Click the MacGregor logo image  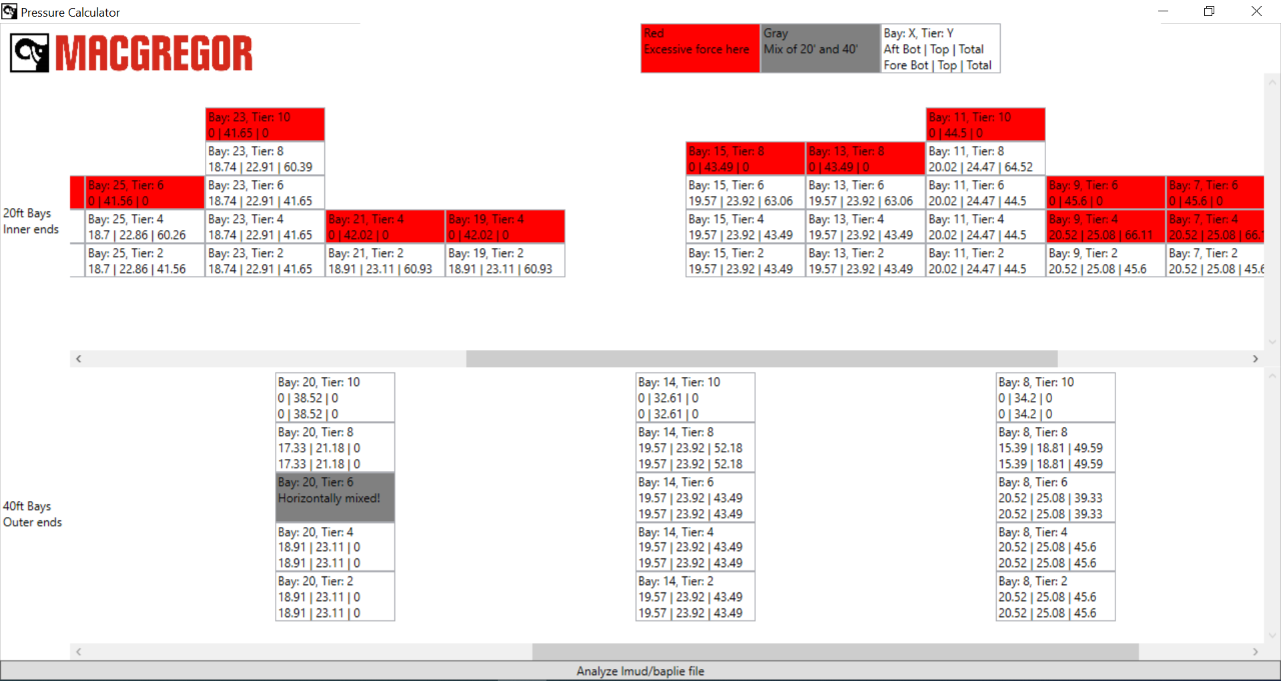pyautogui.click(x=131, y=53)
